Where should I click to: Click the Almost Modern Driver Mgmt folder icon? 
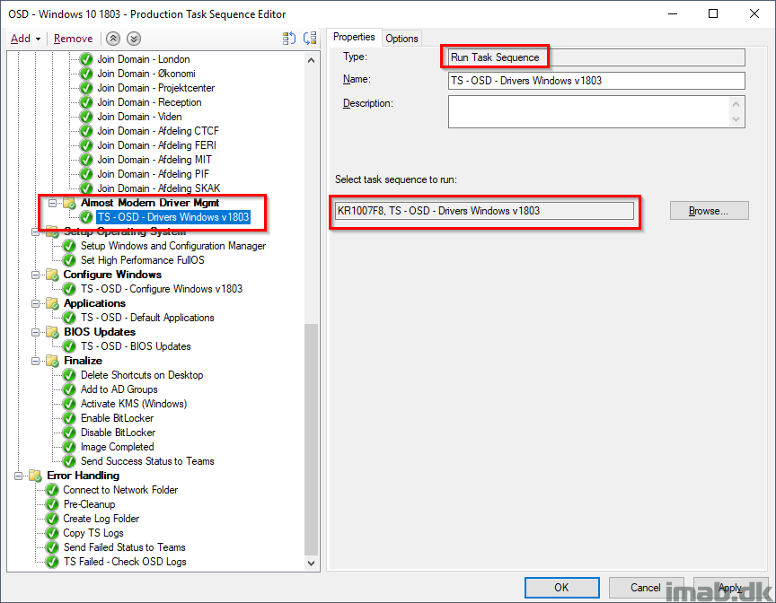[69, 203]
